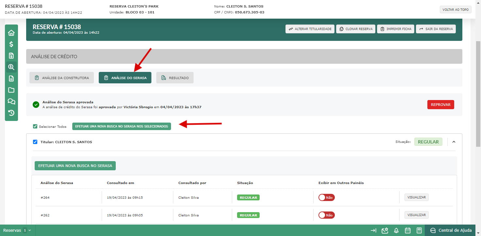Click the #264 analysis number
Viewport: 481px width, 236px height.
[x=45, y=197]
